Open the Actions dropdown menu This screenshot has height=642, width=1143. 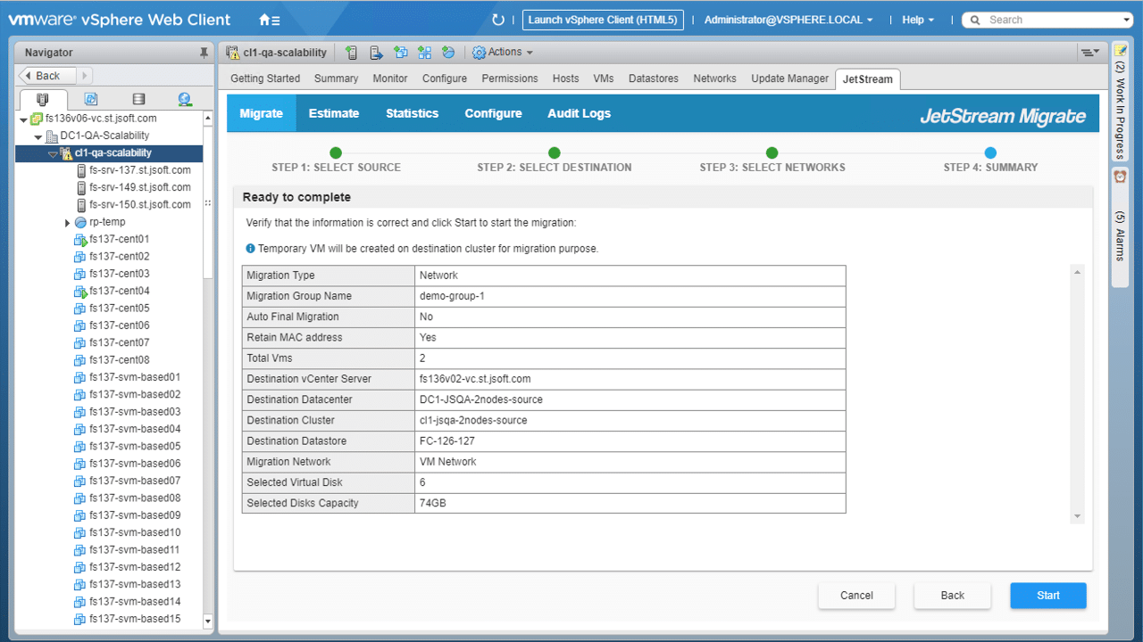pyautogui.click(x=503, y=53)
